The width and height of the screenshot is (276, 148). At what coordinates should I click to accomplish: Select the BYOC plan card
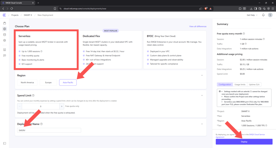175,50
